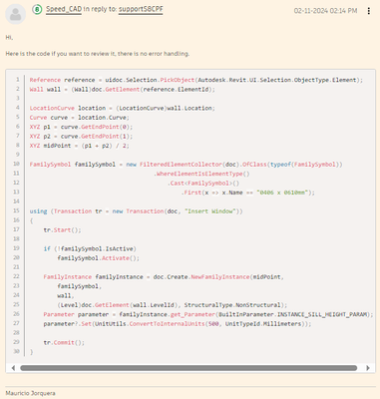Click line number 30 in code block
This screenshot has width=380, height=399.
point(17,351)
